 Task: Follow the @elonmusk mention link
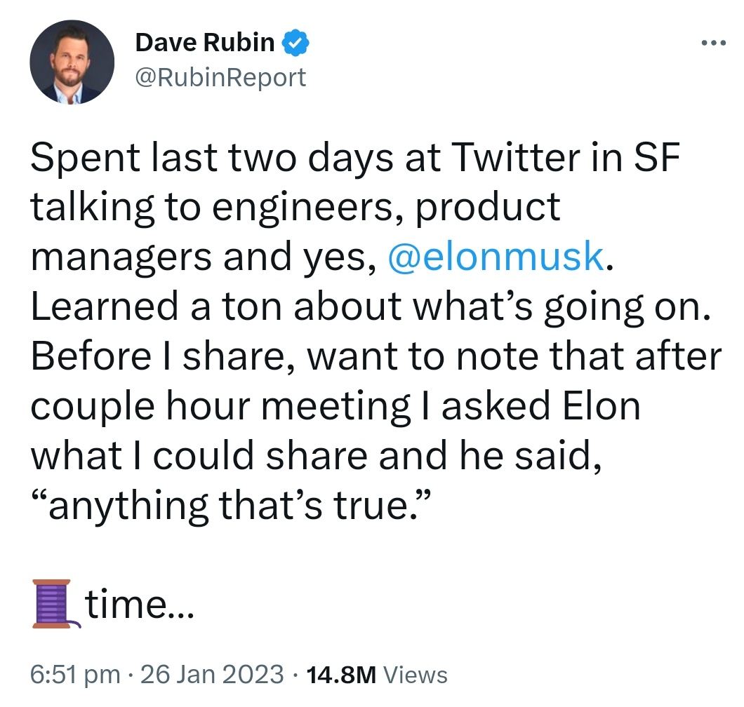tap(496, 257)
